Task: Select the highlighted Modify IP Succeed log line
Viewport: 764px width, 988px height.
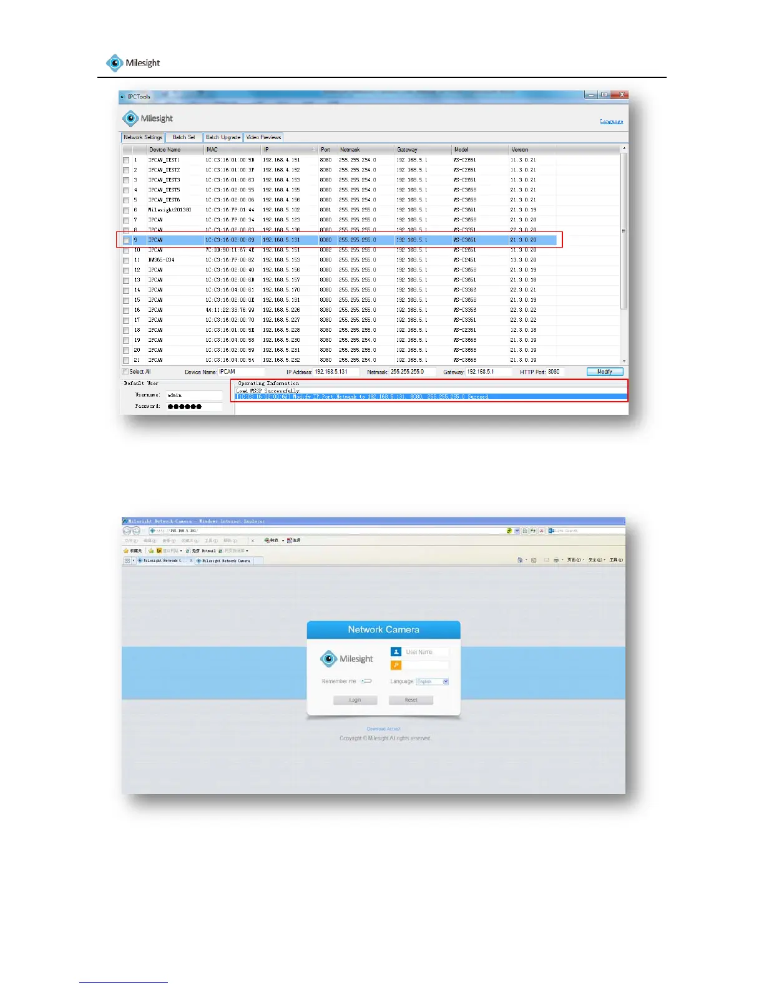Action: (x=431, y=397)
